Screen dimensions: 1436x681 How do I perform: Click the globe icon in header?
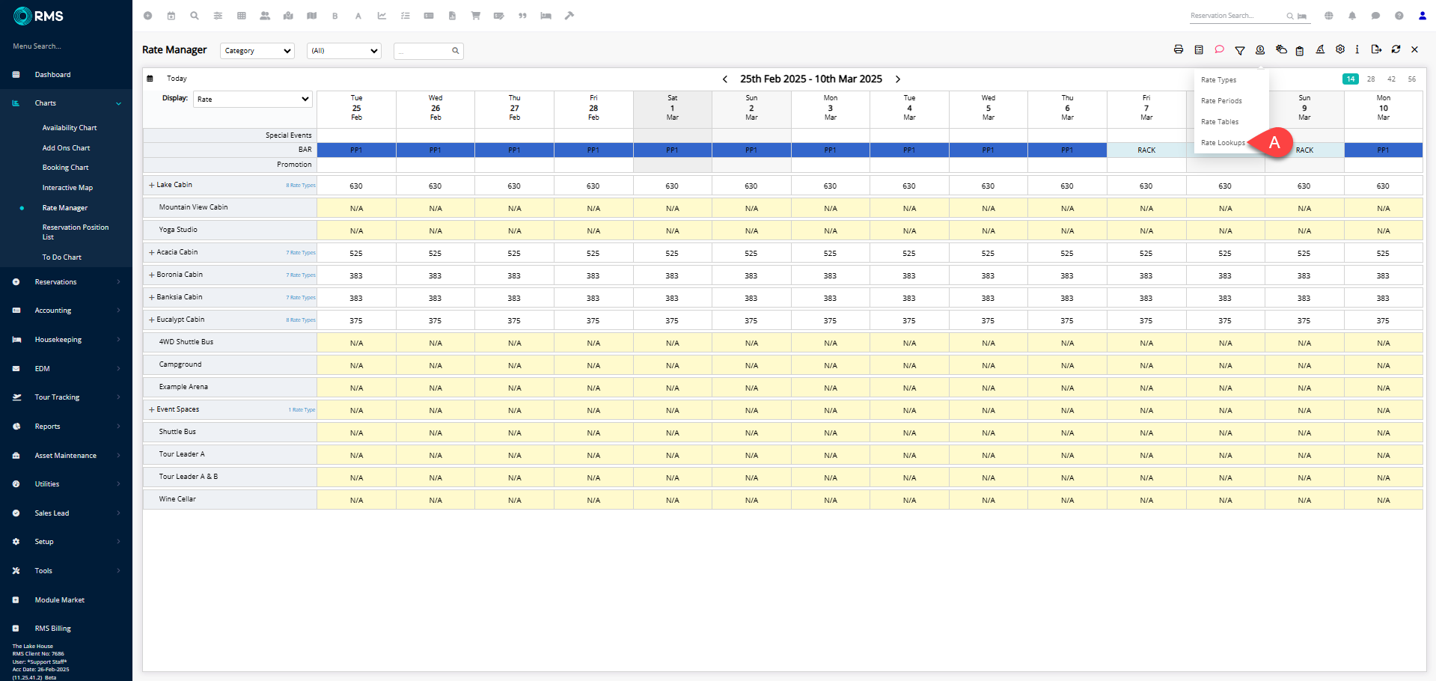click(1329, 16)
